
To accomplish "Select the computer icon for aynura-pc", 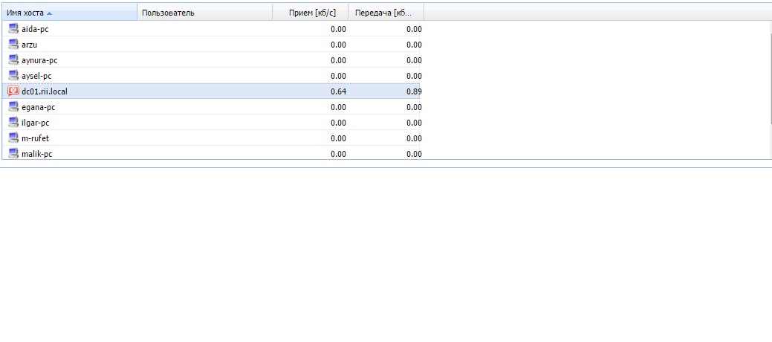I will pos(14,60).
